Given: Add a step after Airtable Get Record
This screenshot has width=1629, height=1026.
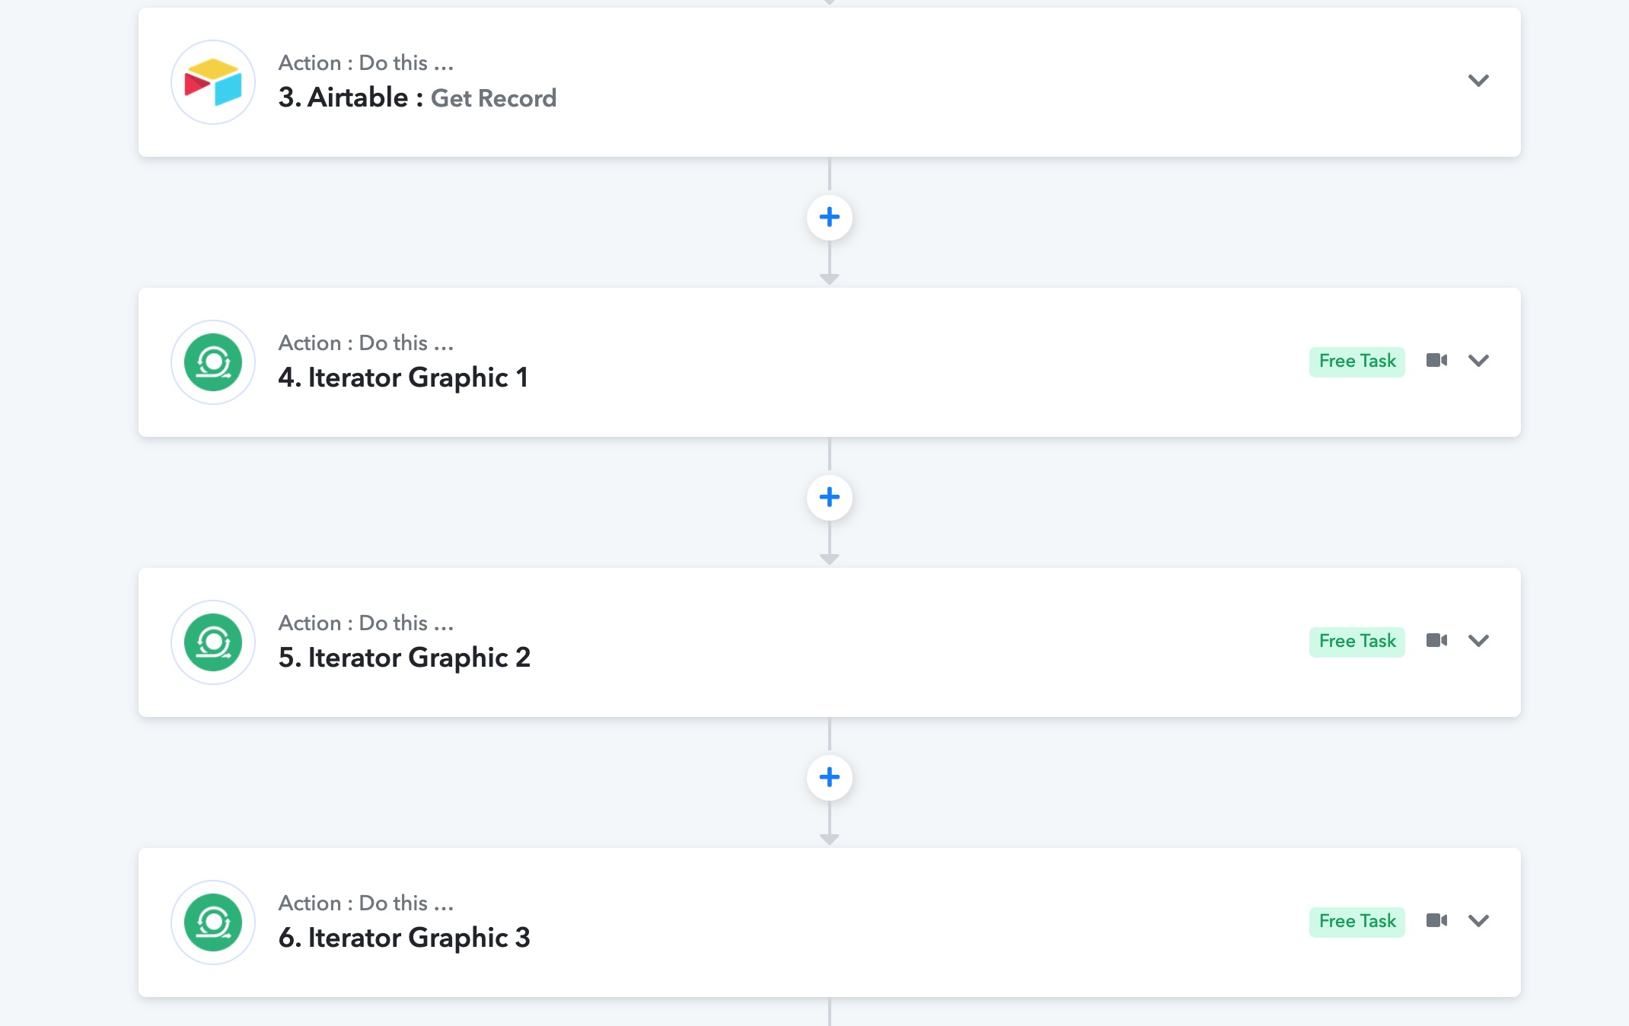Looking at the screenshot, I should (830, 218).
